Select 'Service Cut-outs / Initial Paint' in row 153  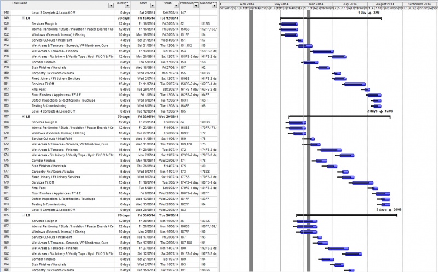coord(51,40)
